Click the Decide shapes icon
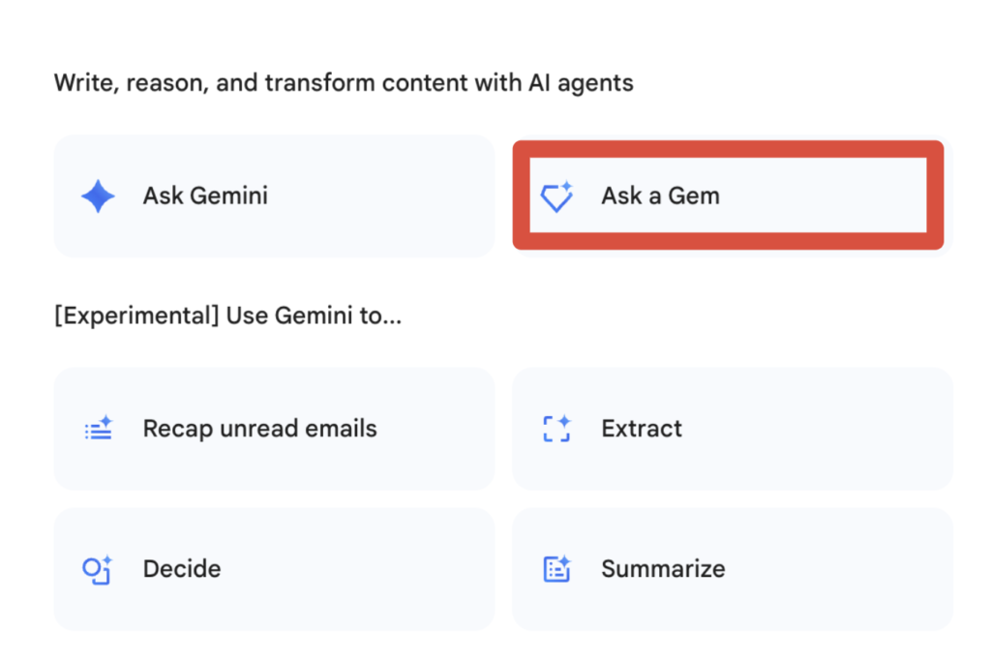This screenshot has height=661, width=991. click(98, 569)
